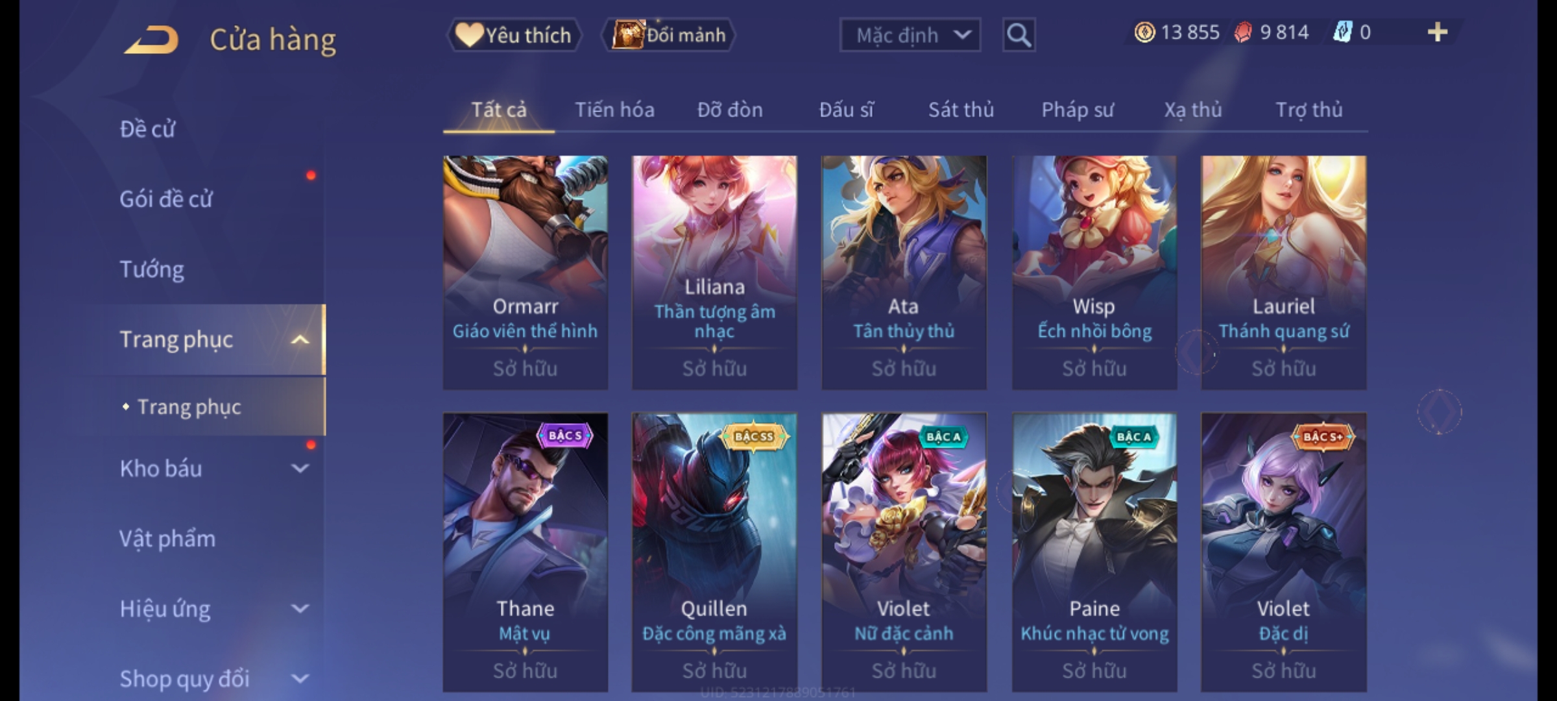
Task: Select Quillen Đặc công mãng xà skin
Action: [714, 552]
